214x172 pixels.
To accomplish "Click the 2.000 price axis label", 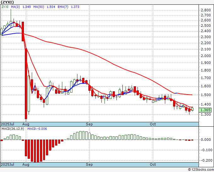I will [206, 56].
